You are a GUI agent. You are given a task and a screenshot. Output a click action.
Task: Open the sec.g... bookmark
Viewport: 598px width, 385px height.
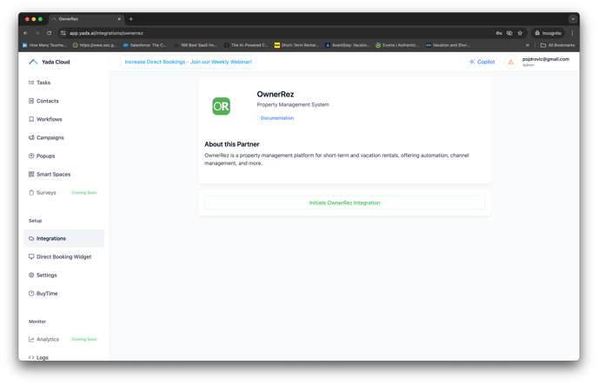(95, 45)
